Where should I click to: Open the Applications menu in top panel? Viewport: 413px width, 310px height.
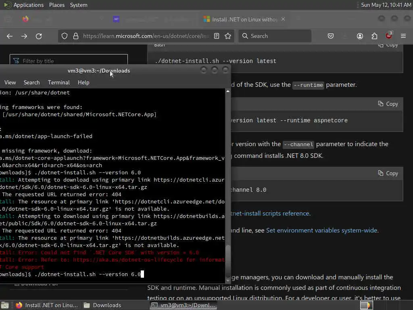pyautogui.click(x=29, y=5)
